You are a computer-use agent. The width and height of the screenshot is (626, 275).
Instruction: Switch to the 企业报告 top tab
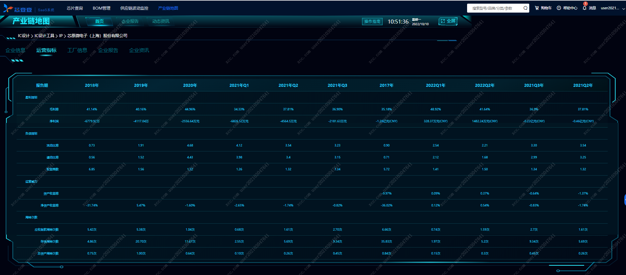[x=130, y=21]
